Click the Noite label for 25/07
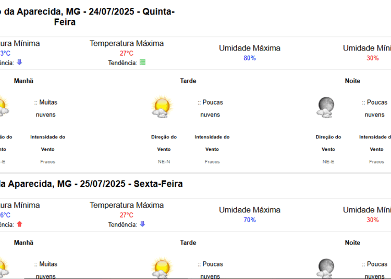This screenshot has height=279, width=391. pyautogui.click(x=352, y=243)
